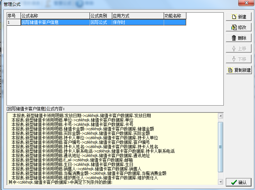This screenshot has height=190, width=255.
Task: Click formula line ending with 客户编号
Action: 81,142
